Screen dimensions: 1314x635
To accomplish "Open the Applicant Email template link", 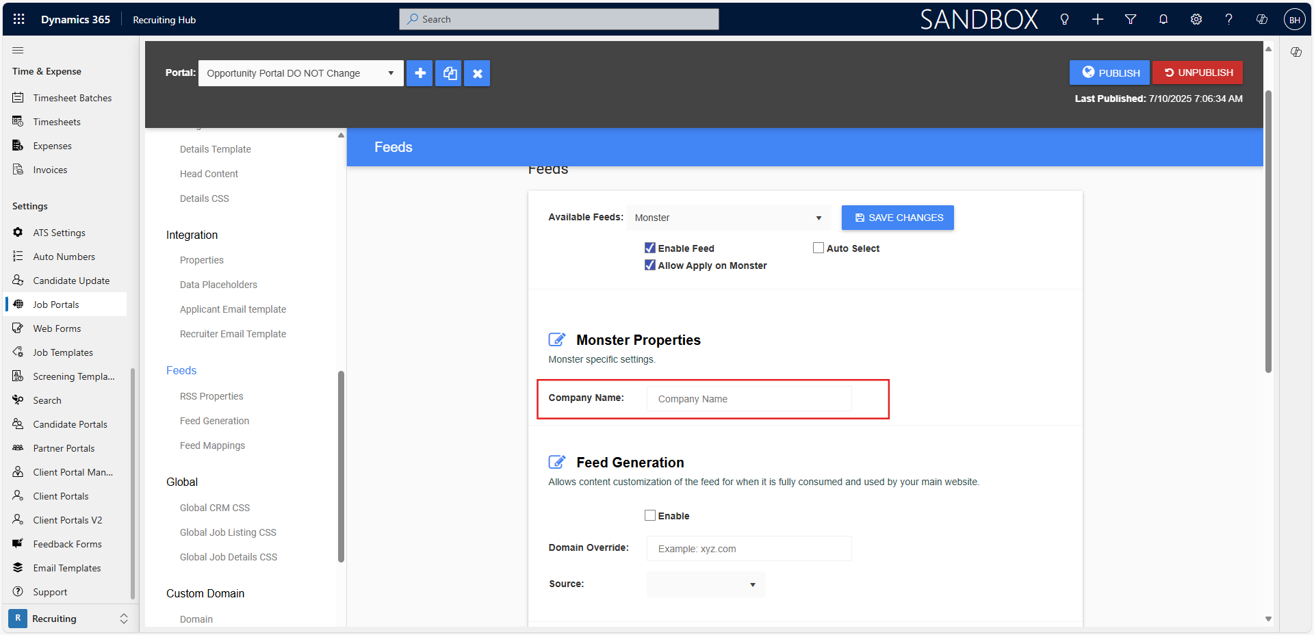I will pyautogui.click(x=233, y=309).
